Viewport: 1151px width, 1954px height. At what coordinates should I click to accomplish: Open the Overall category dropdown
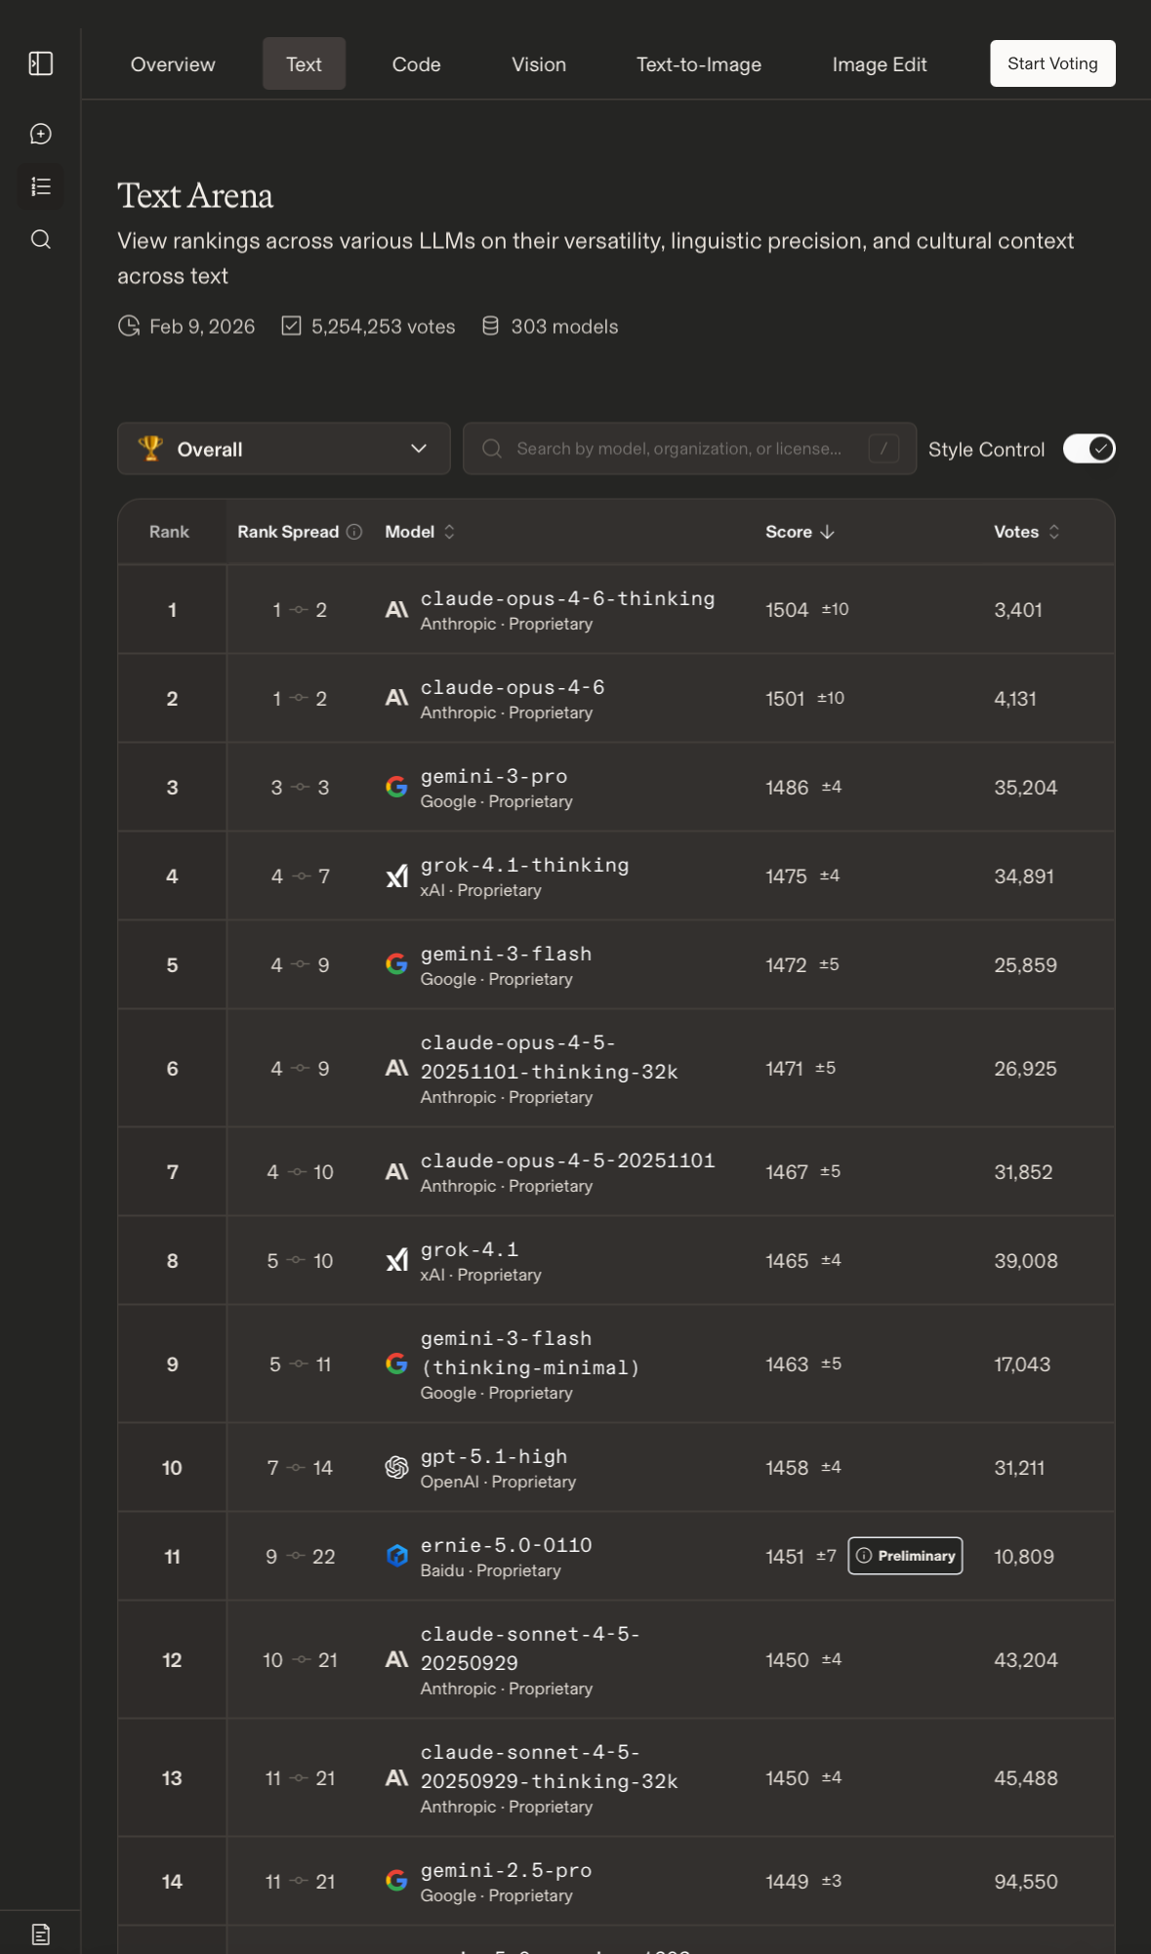[x=283, y=449]
